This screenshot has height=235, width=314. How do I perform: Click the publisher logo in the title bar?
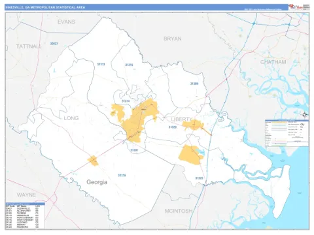[296, 7]
